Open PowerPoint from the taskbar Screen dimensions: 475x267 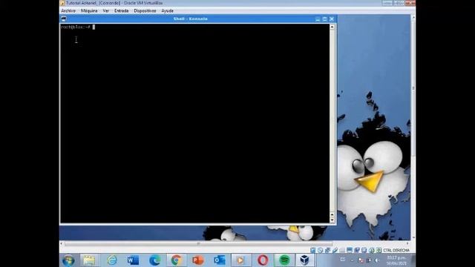[198, 260]
